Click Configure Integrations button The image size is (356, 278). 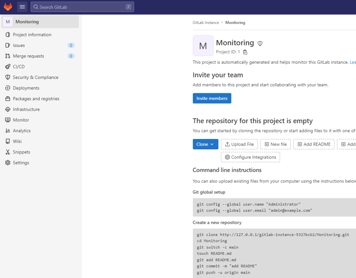[x=251, y=157]
